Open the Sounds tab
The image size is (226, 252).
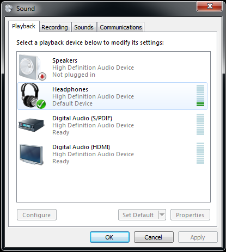click(84, 27)
